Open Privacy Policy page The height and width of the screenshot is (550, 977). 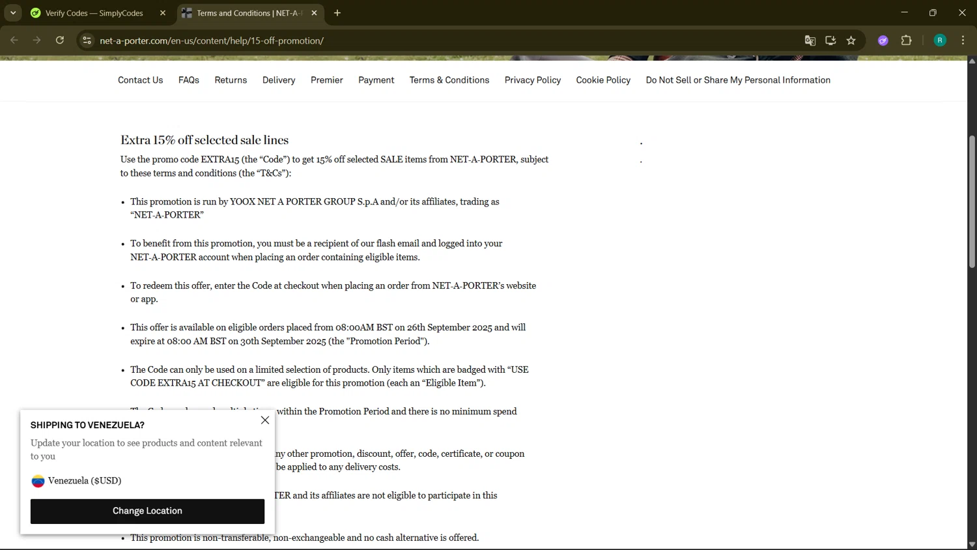[x=533, y=80]
